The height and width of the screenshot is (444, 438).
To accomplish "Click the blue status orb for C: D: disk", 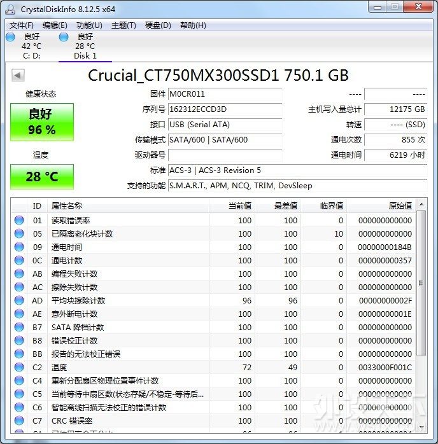I will point(10,37).
